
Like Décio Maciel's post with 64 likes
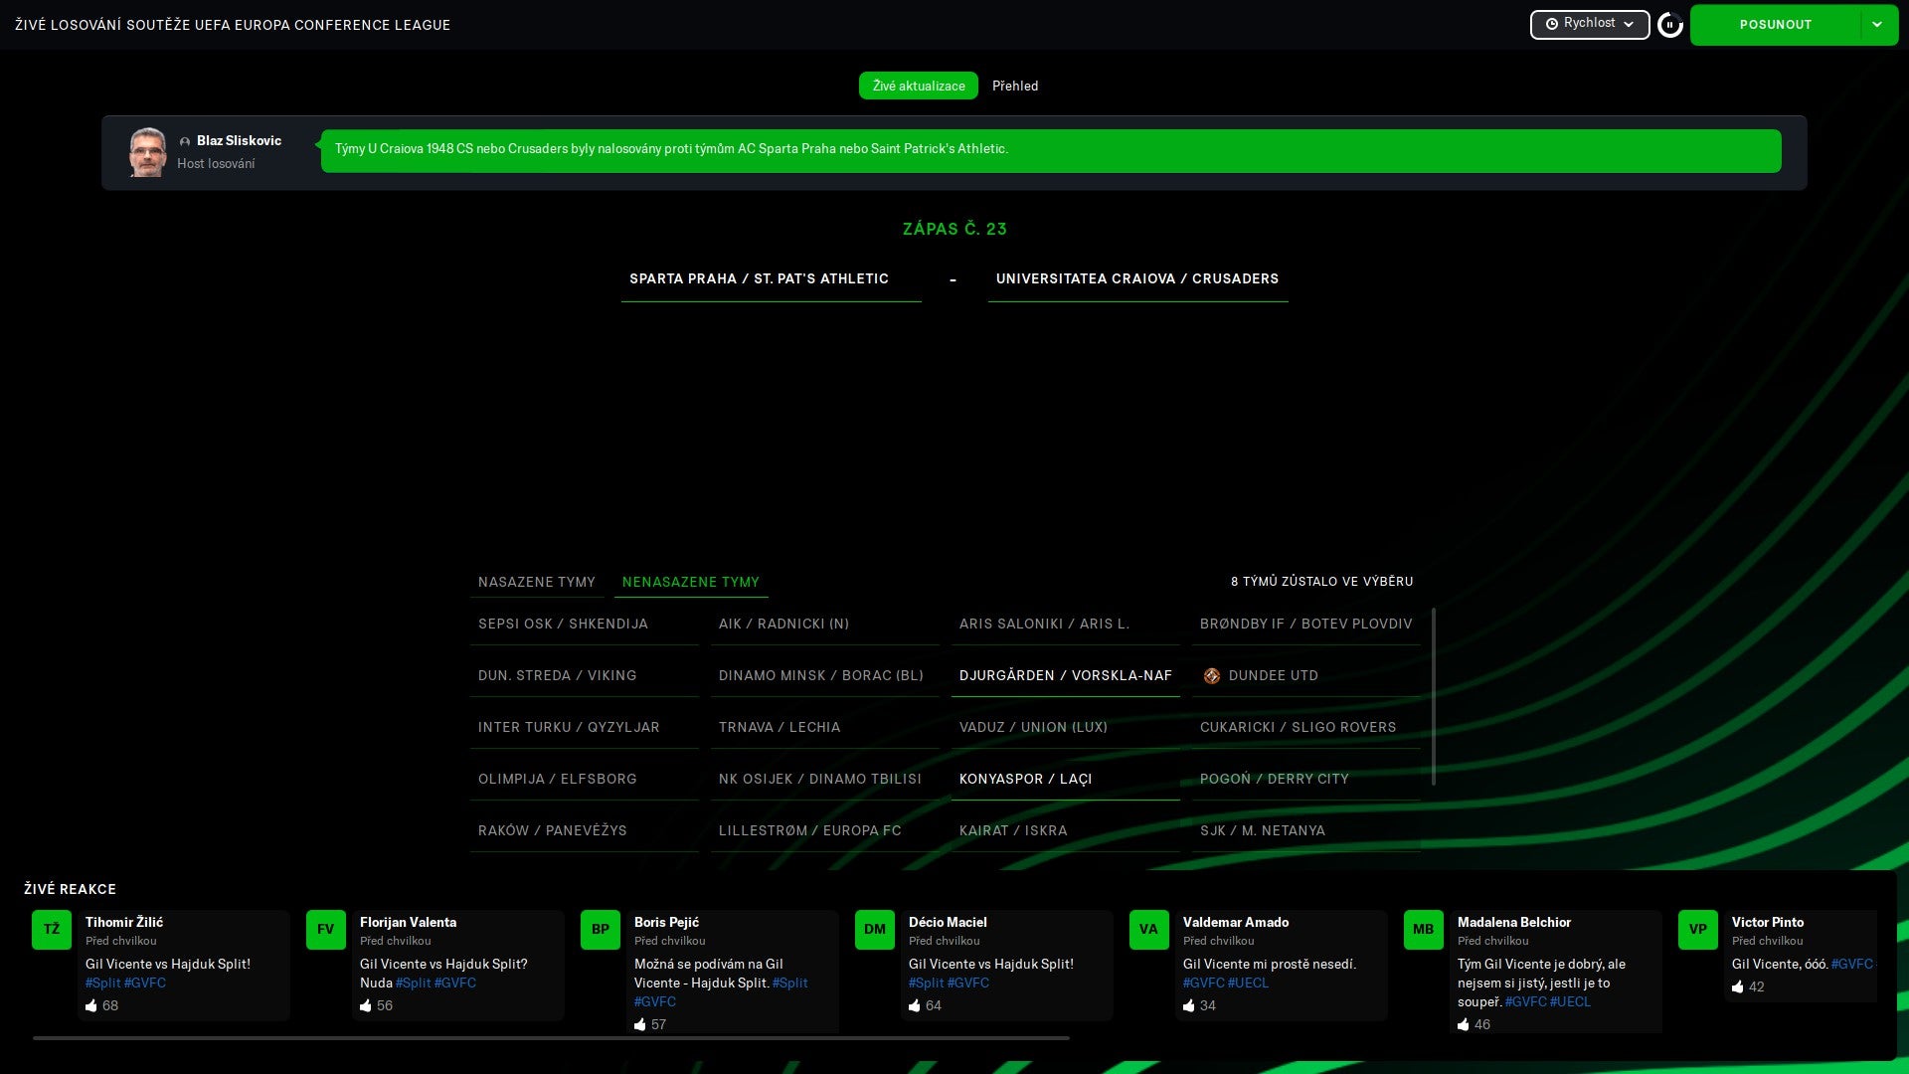tap(915, 1005)
